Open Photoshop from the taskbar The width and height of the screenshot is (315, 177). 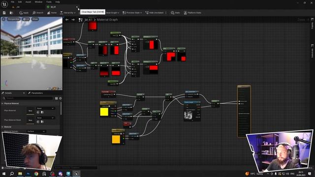pos(28,174)
